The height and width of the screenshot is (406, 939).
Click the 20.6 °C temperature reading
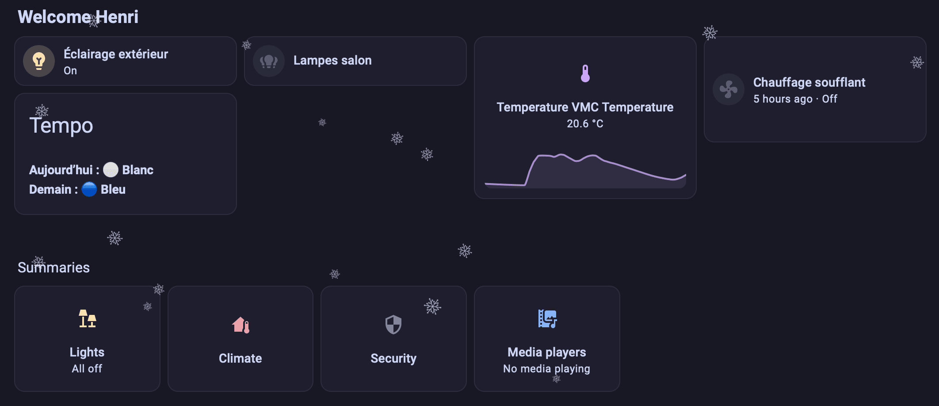pos(584,124)
